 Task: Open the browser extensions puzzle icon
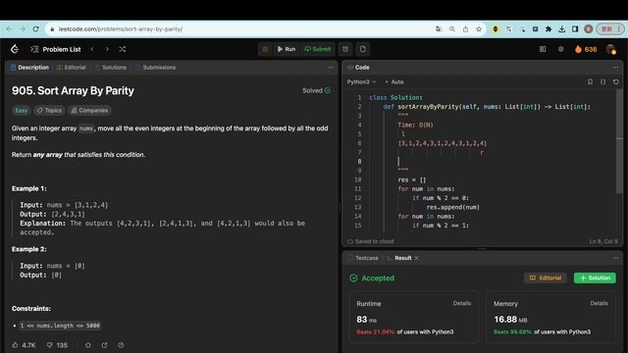549,28
